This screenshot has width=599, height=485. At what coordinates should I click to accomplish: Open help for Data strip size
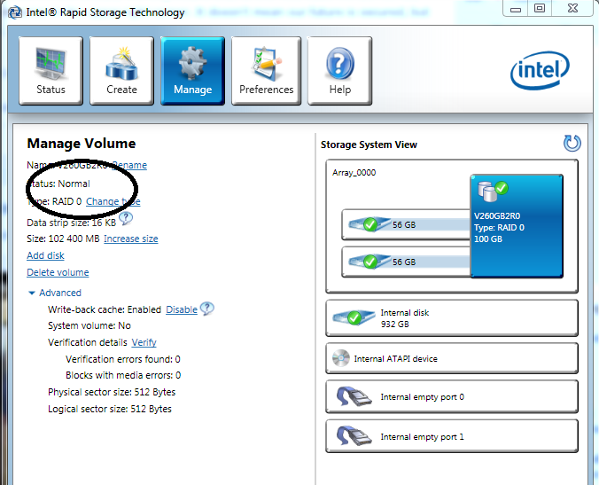coord(126,219)
